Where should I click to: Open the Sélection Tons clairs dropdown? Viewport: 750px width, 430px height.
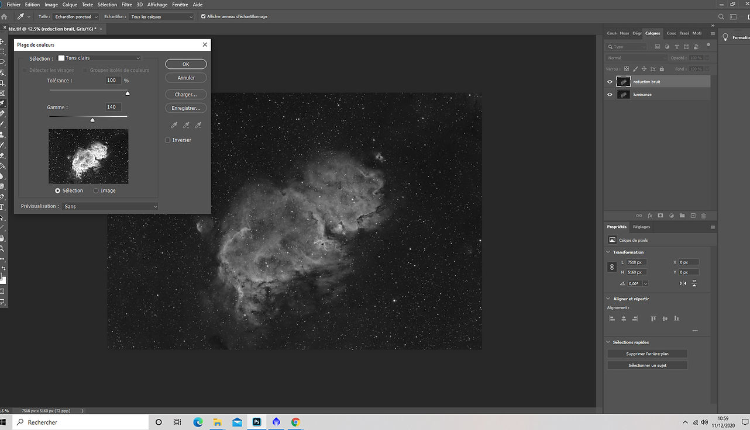pyautogui.click(x=99, y=58)
